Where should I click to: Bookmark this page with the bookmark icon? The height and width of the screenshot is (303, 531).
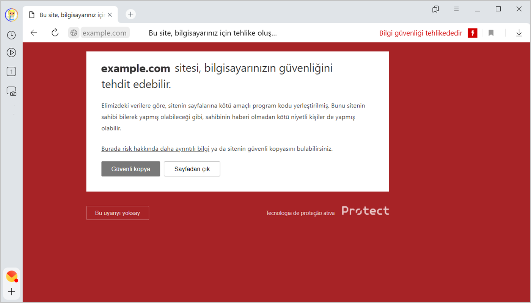pyautogui.click(x=491, y=33)
